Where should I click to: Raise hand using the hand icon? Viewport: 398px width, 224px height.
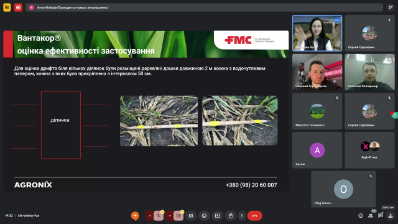coord(231,216)
